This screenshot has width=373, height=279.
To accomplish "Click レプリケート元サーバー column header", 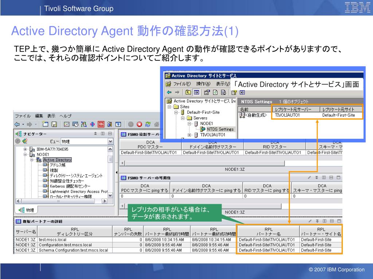I will click(296, 109).
